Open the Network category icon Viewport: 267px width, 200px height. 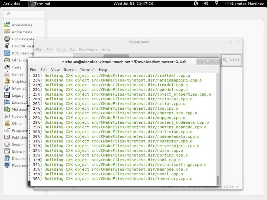point(7,116)
